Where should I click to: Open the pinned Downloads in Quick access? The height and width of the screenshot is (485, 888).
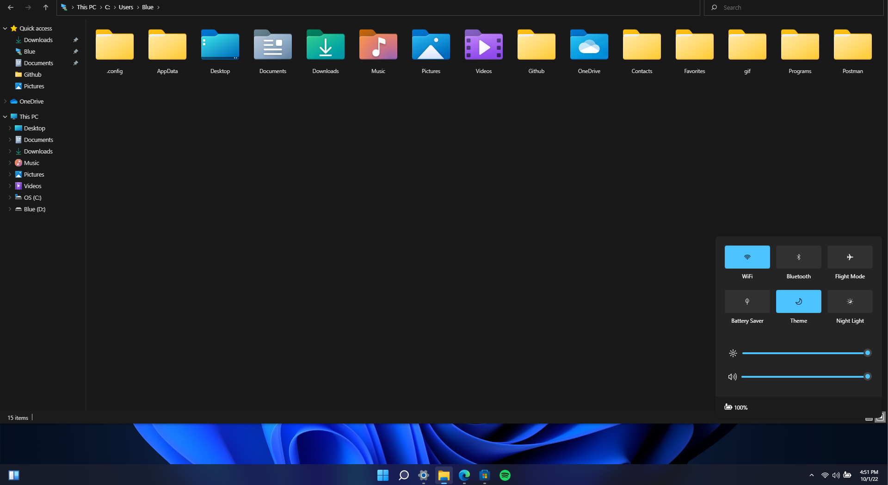[37, 40]
